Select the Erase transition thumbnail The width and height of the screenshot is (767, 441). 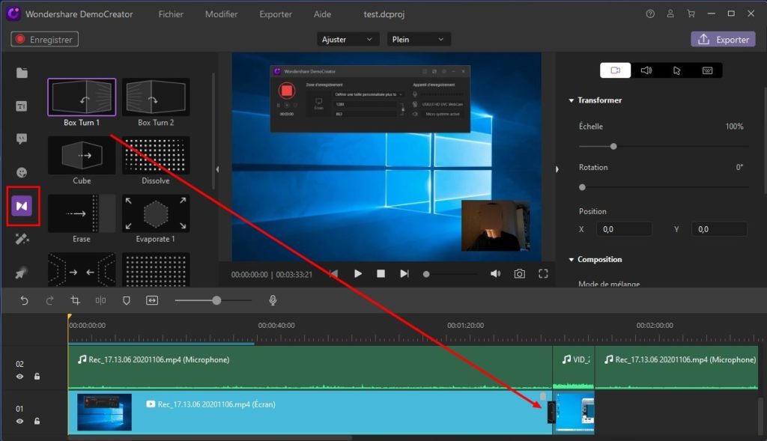(82, 213)
